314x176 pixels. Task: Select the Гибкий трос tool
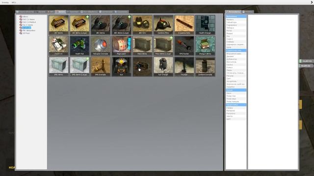click(x=236, y=22)
